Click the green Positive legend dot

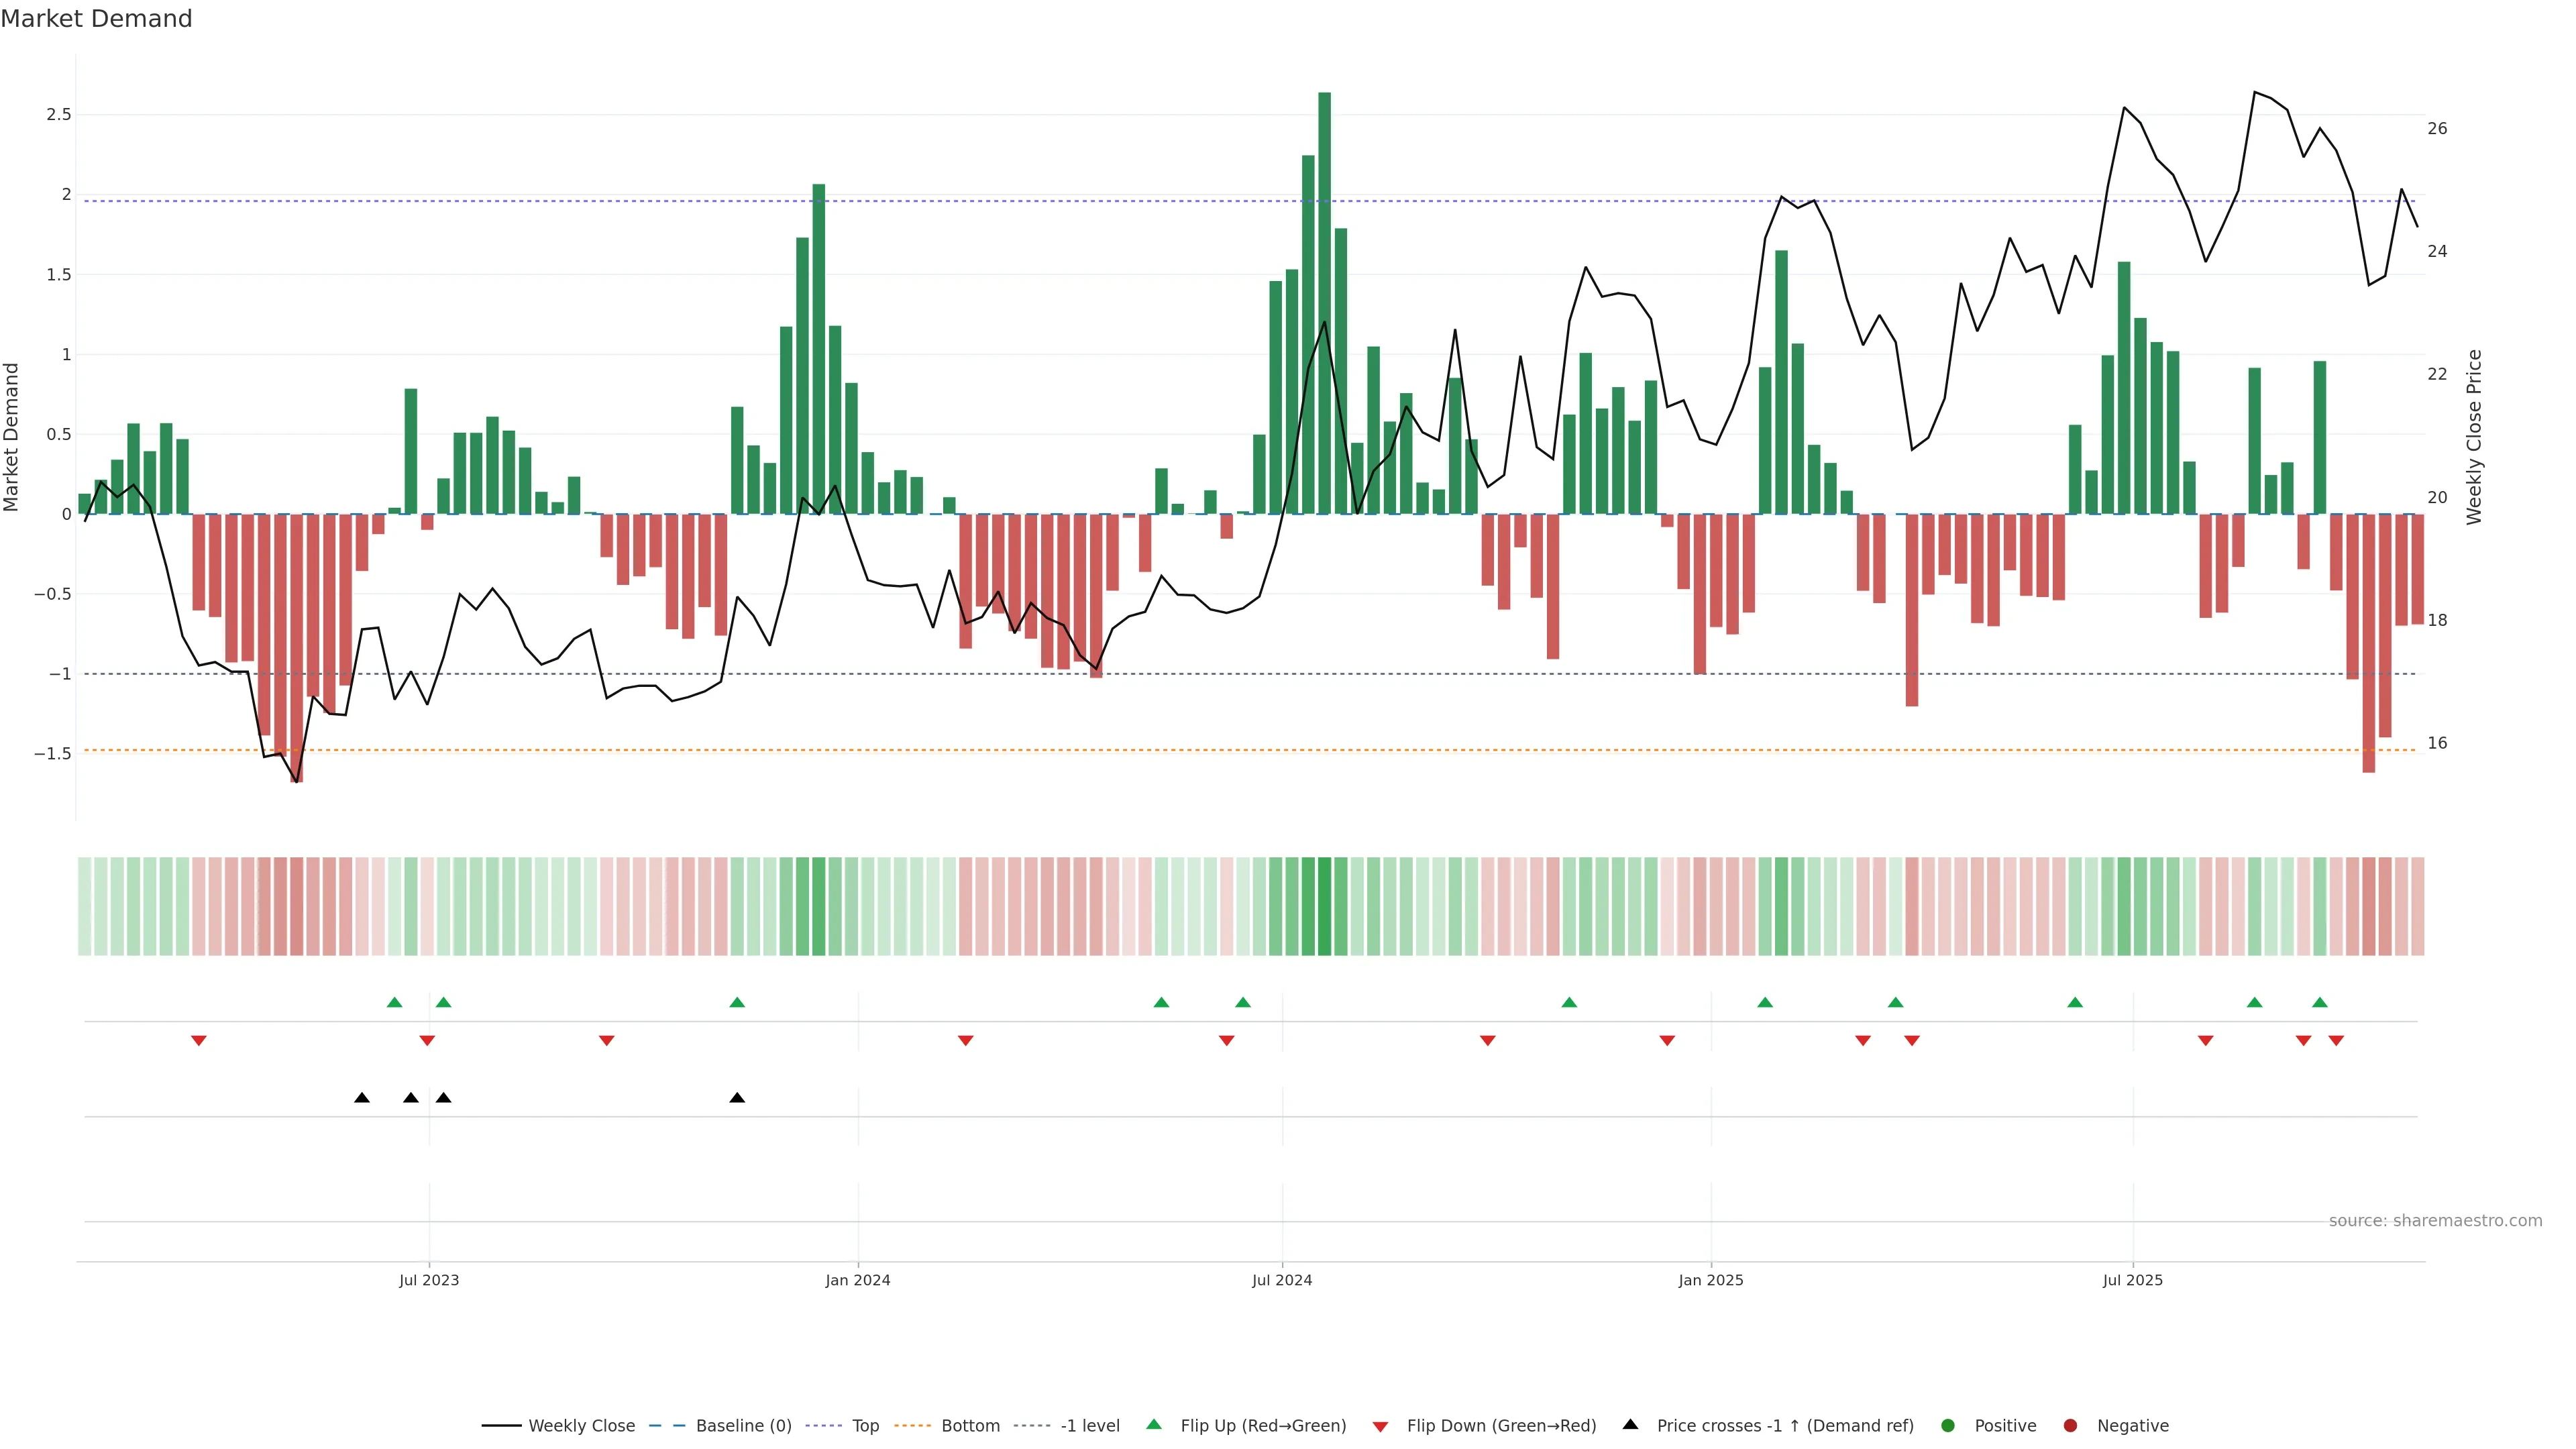point(1947,1425)
